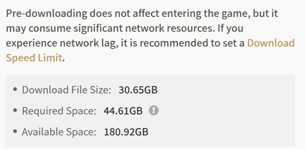Click the 30.65GB download size value
The height and width of the screenshot is (149, 305).
pyautogui.click(x=138, y=90)
